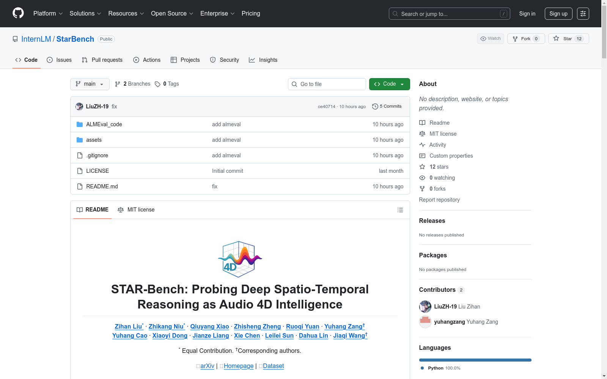Open the README outline menu icon
Viewport: 607px width, 379px height.
pos(400,210)
